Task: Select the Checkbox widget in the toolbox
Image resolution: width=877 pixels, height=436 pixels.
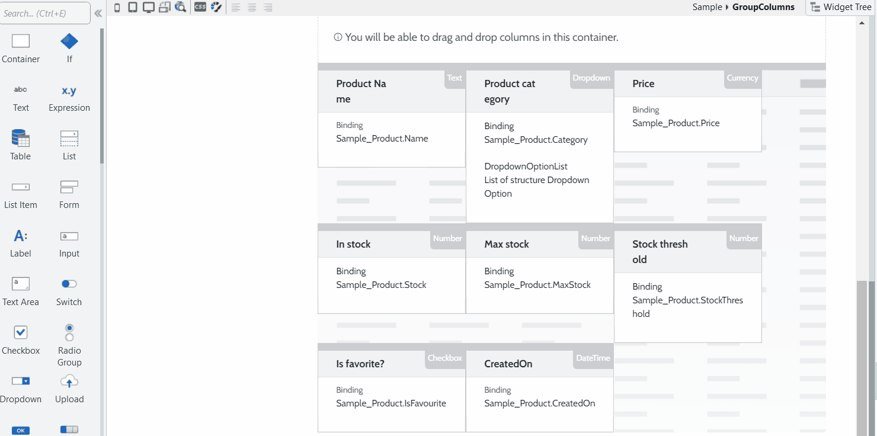Action: point(21,333)
